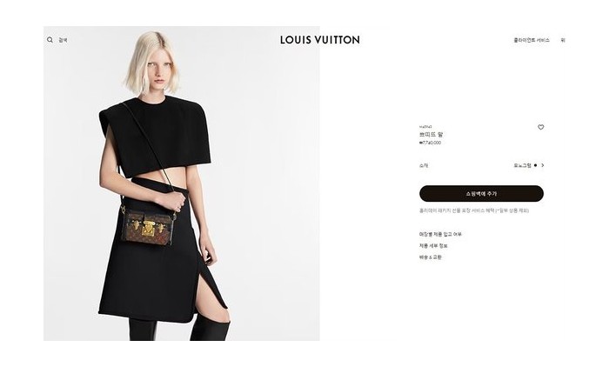
Task: Click the holiday gift packaging notice text
Action: [x=474, y=210]
